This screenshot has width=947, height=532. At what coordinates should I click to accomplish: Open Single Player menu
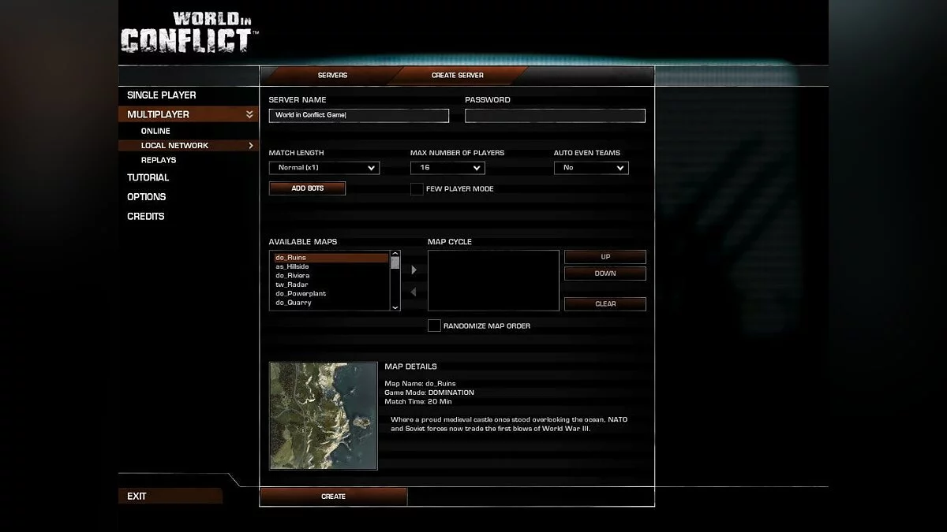[162, 95]
